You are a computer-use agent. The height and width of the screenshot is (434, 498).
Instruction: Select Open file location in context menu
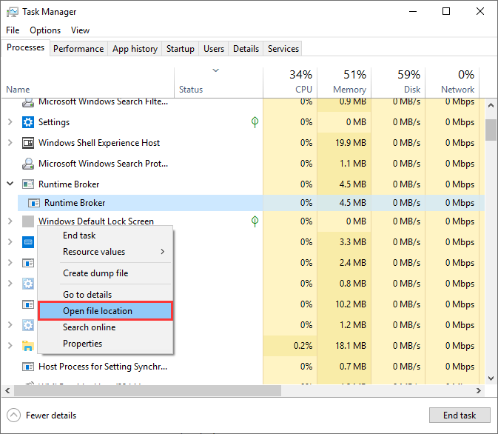point(105,311)
